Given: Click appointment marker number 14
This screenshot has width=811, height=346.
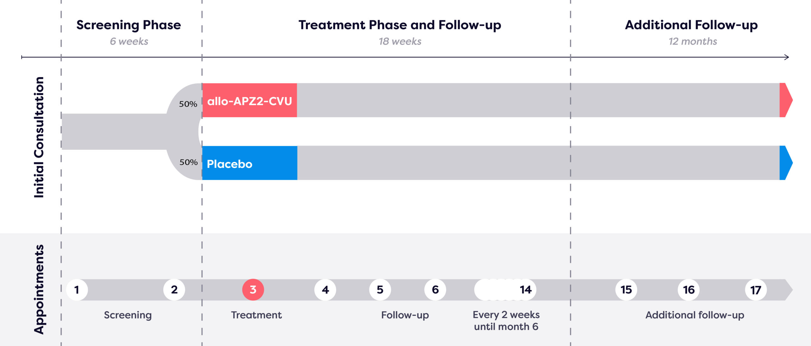Looking at the screenshot, I should tap(526, 290).
